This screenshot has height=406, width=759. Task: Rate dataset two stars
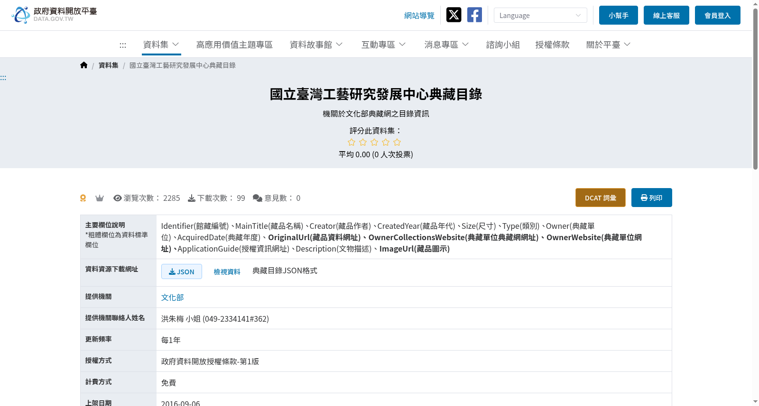363,142
